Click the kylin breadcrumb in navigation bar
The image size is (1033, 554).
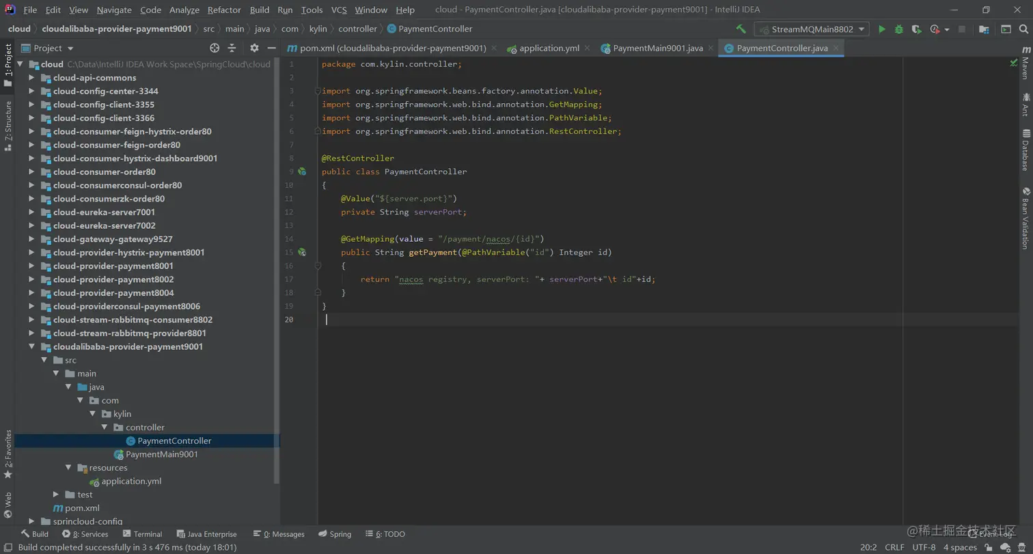(318, 29)
